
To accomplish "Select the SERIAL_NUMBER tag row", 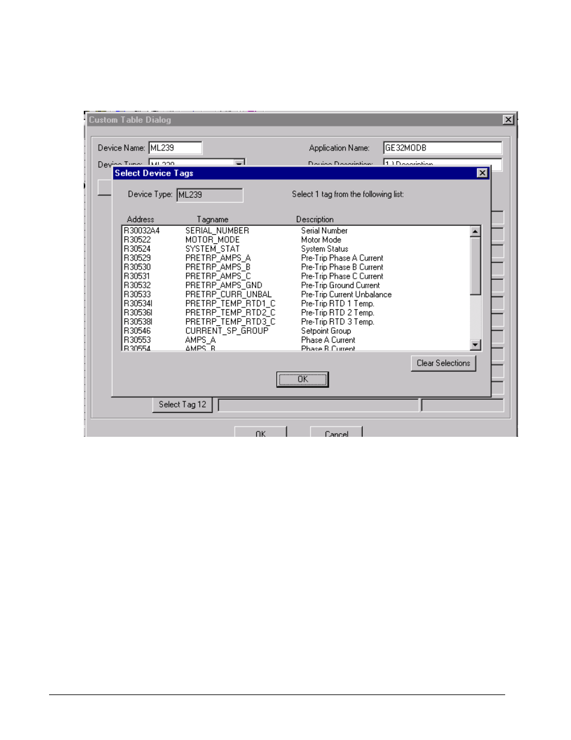I will tap(296, 231).
